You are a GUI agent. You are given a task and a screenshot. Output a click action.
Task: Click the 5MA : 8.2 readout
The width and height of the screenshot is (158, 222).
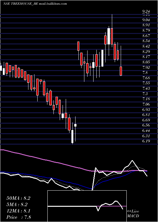click(x=17, y=205)
